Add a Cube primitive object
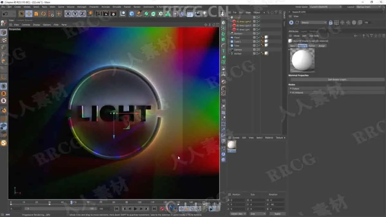Screen dimensions: 386x217 (x=132, y=14)
